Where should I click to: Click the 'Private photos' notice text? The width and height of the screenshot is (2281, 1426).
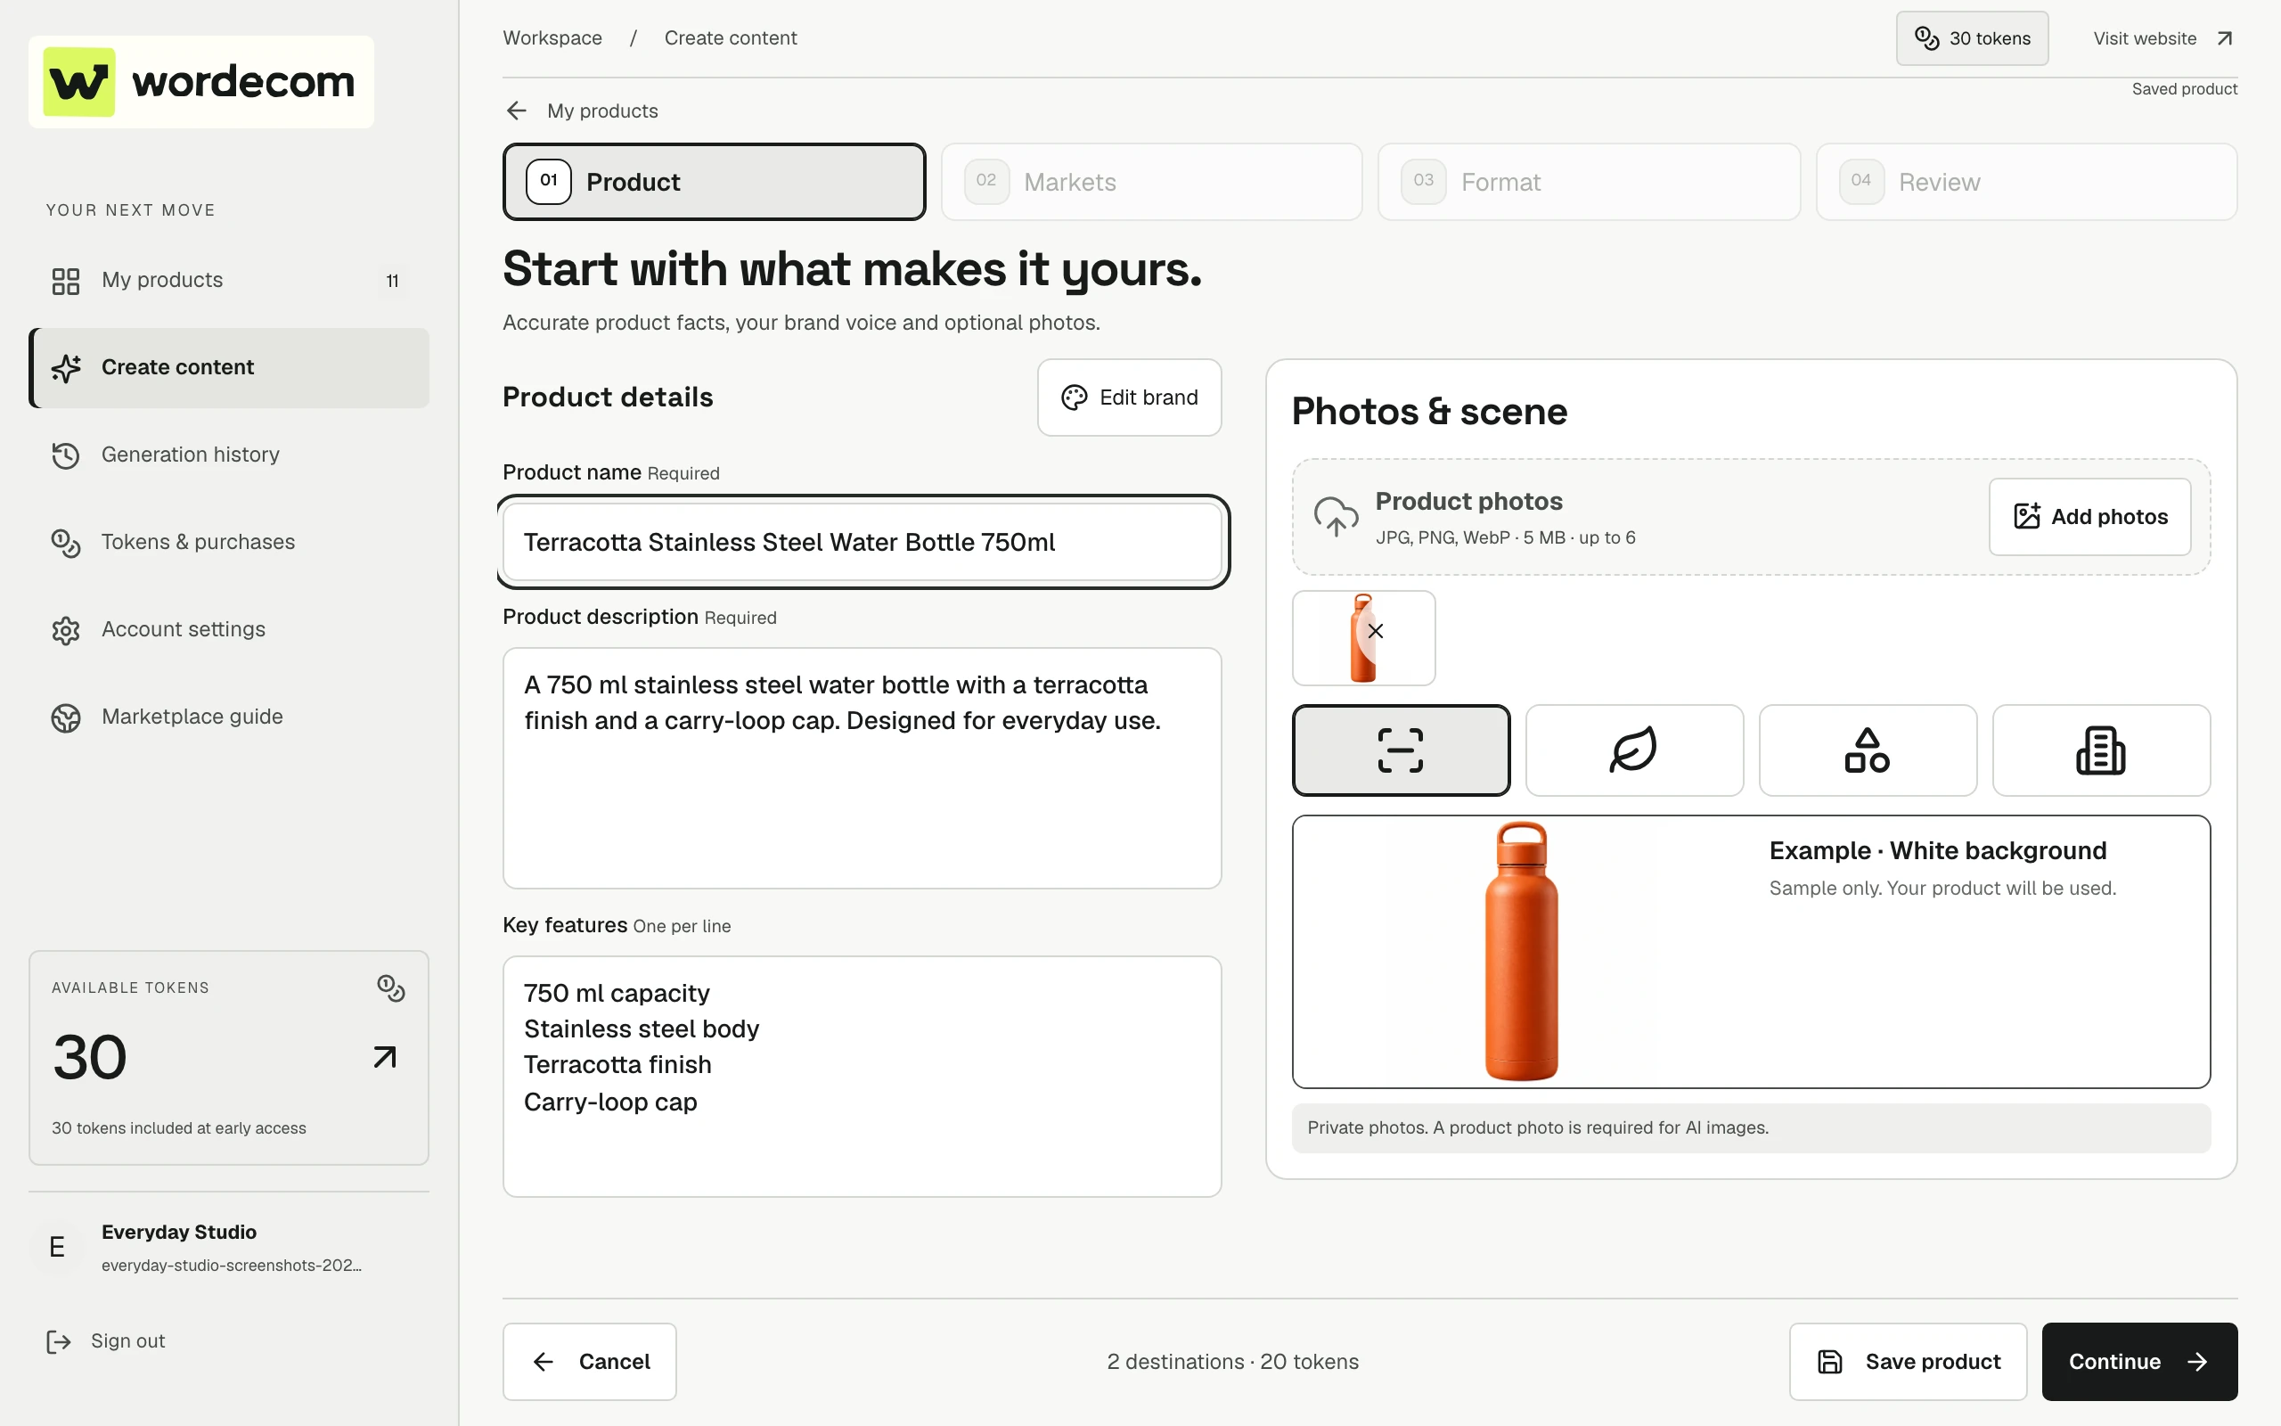tap(1537, 1128)
